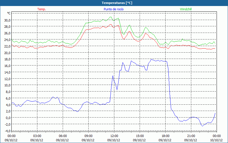Click the '24,0' y-axis value

(7, 39)
